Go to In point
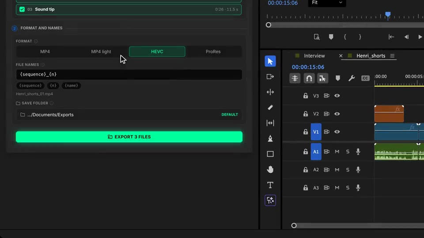 point(391,37)
